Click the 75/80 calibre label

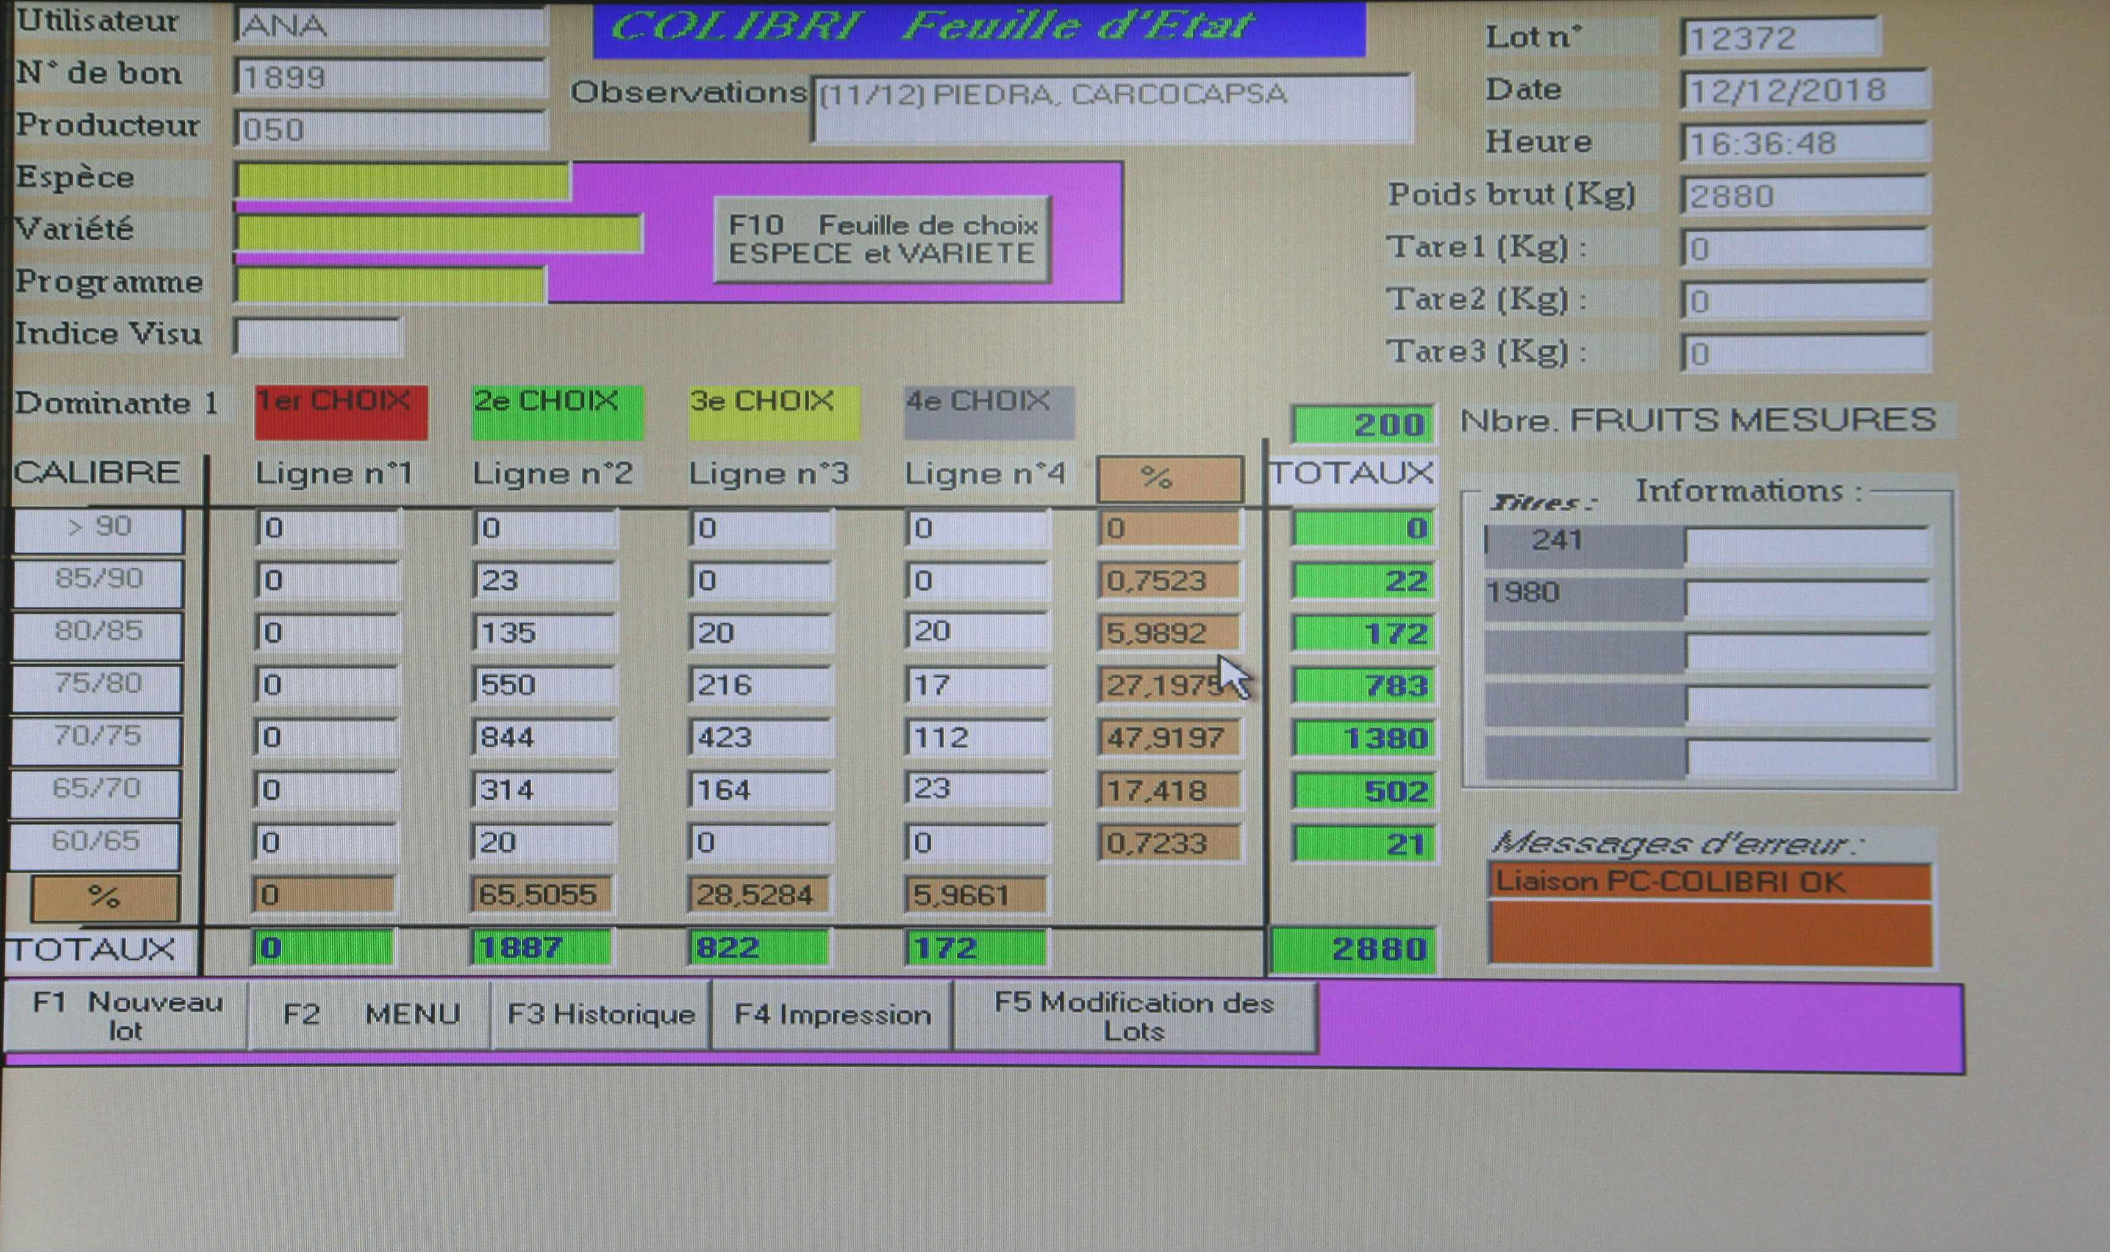(x=96, y=687)
